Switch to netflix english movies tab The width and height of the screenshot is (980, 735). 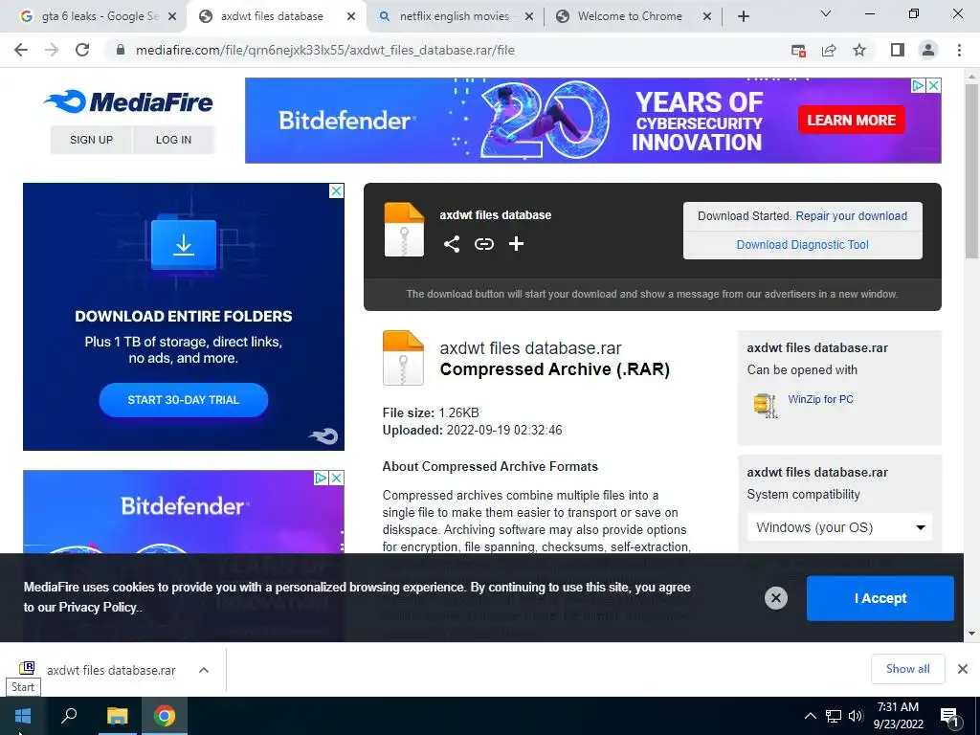[x=455, y=16]
